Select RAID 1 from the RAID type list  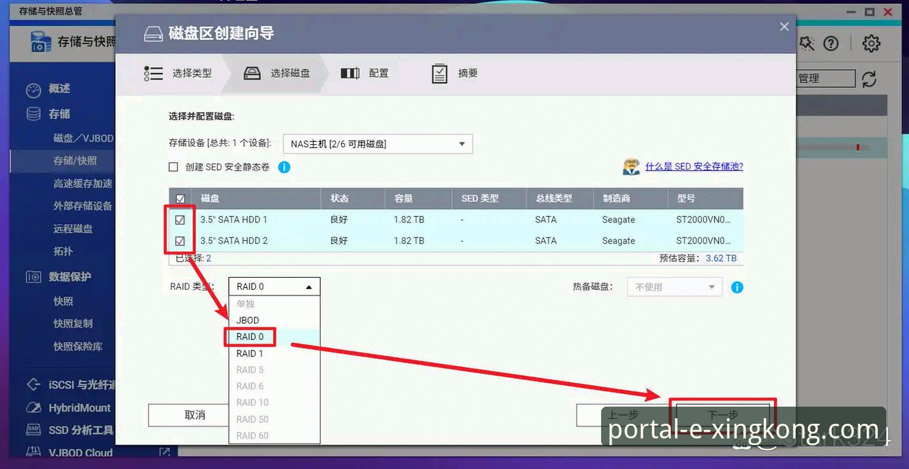(x=250, y=353)
